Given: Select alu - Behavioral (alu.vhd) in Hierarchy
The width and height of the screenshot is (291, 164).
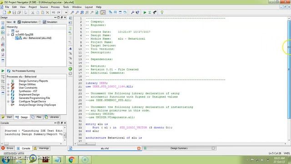Looking at the screenshot, I should coord(37,38).
